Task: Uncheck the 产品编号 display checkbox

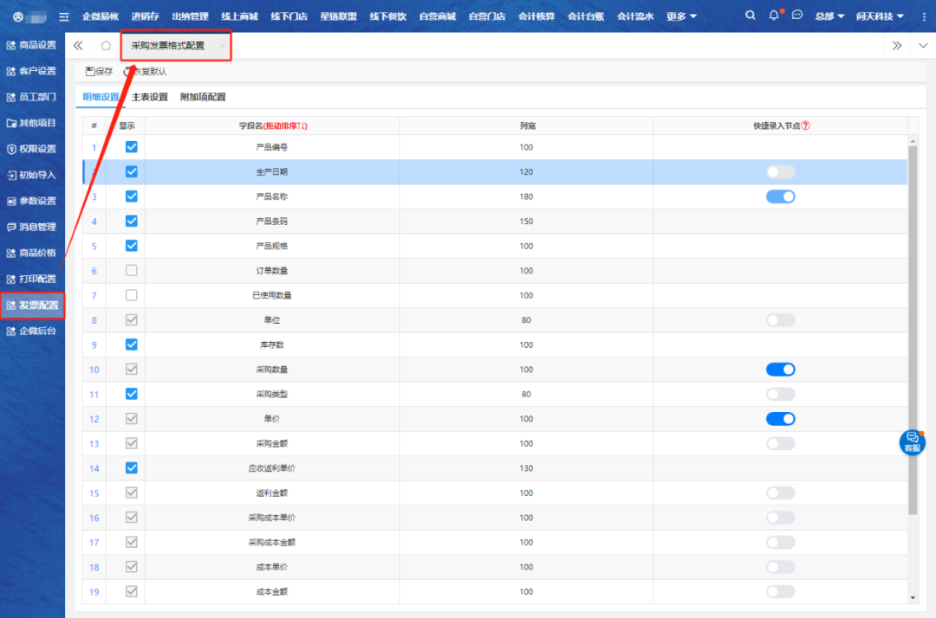Action: click(132, 147)
